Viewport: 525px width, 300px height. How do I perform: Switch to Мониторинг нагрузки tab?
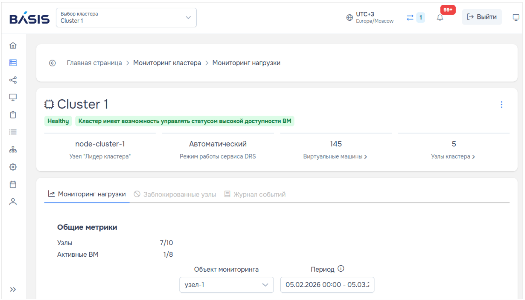87,194
